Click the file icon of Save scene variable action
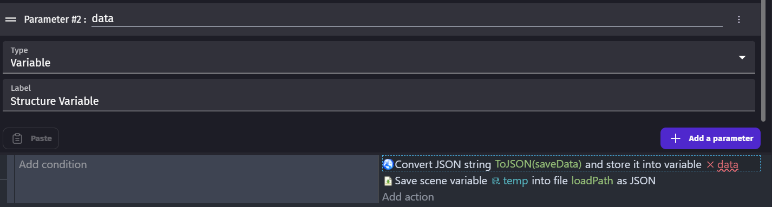Viewport: 772px width, 207px height. pyautogui.click(x=388, y=181)
